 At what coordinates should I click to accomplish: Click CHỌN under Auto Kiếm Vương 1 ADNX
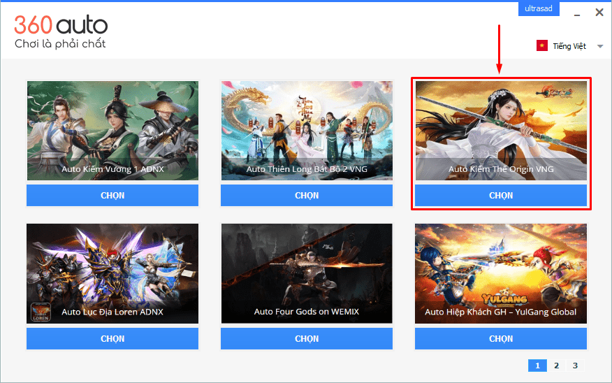[112, 195]
